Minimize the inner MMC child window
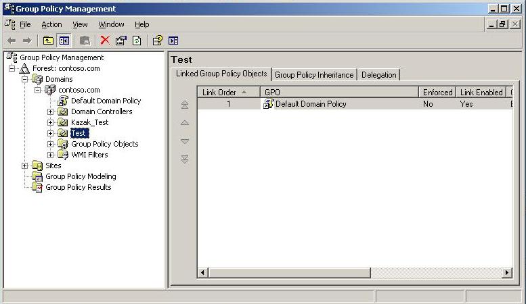526x304 pixels. [491, 24]
